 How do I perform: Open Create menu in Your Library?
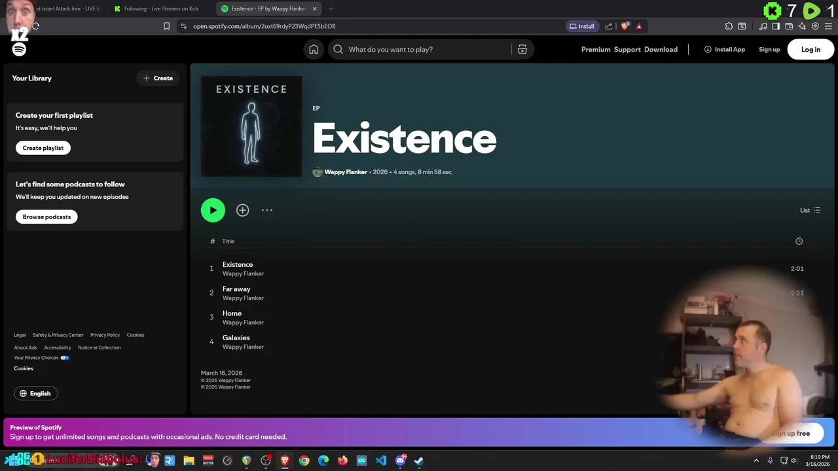pyautogui.click(x=158, y=78)
